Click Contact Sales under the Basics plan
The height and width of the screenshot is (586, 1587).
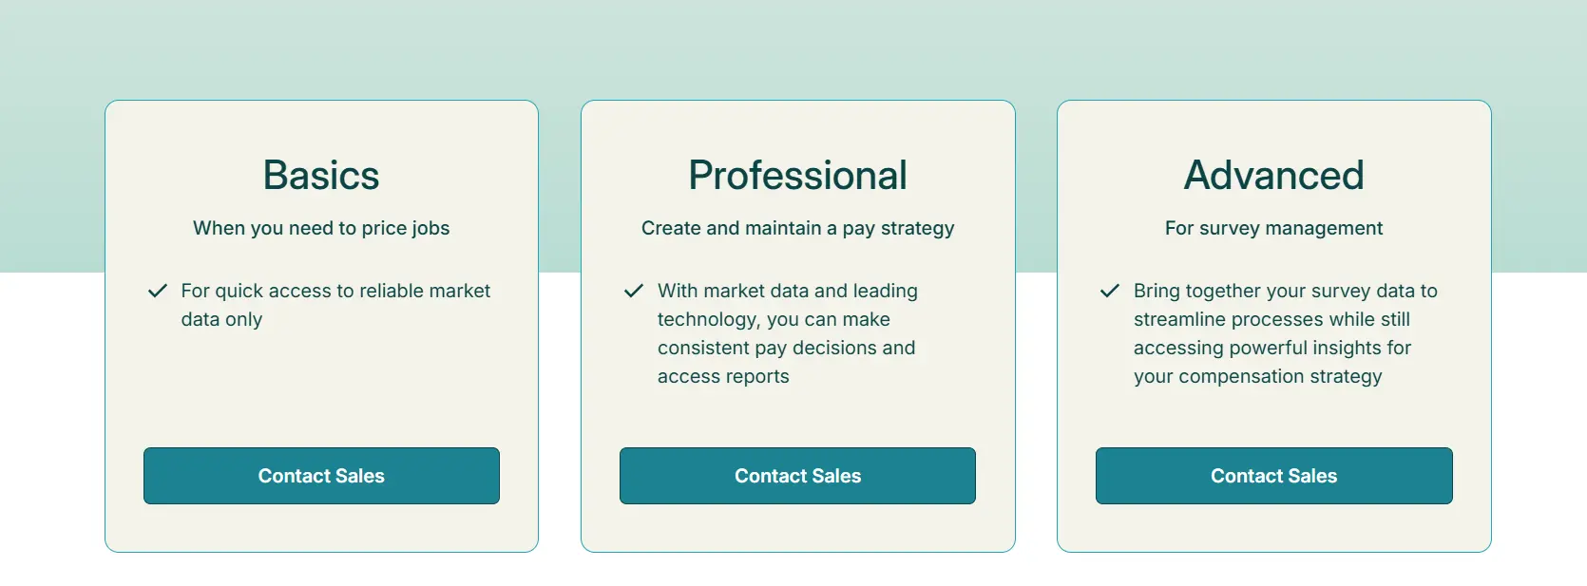tap(321, 475)
